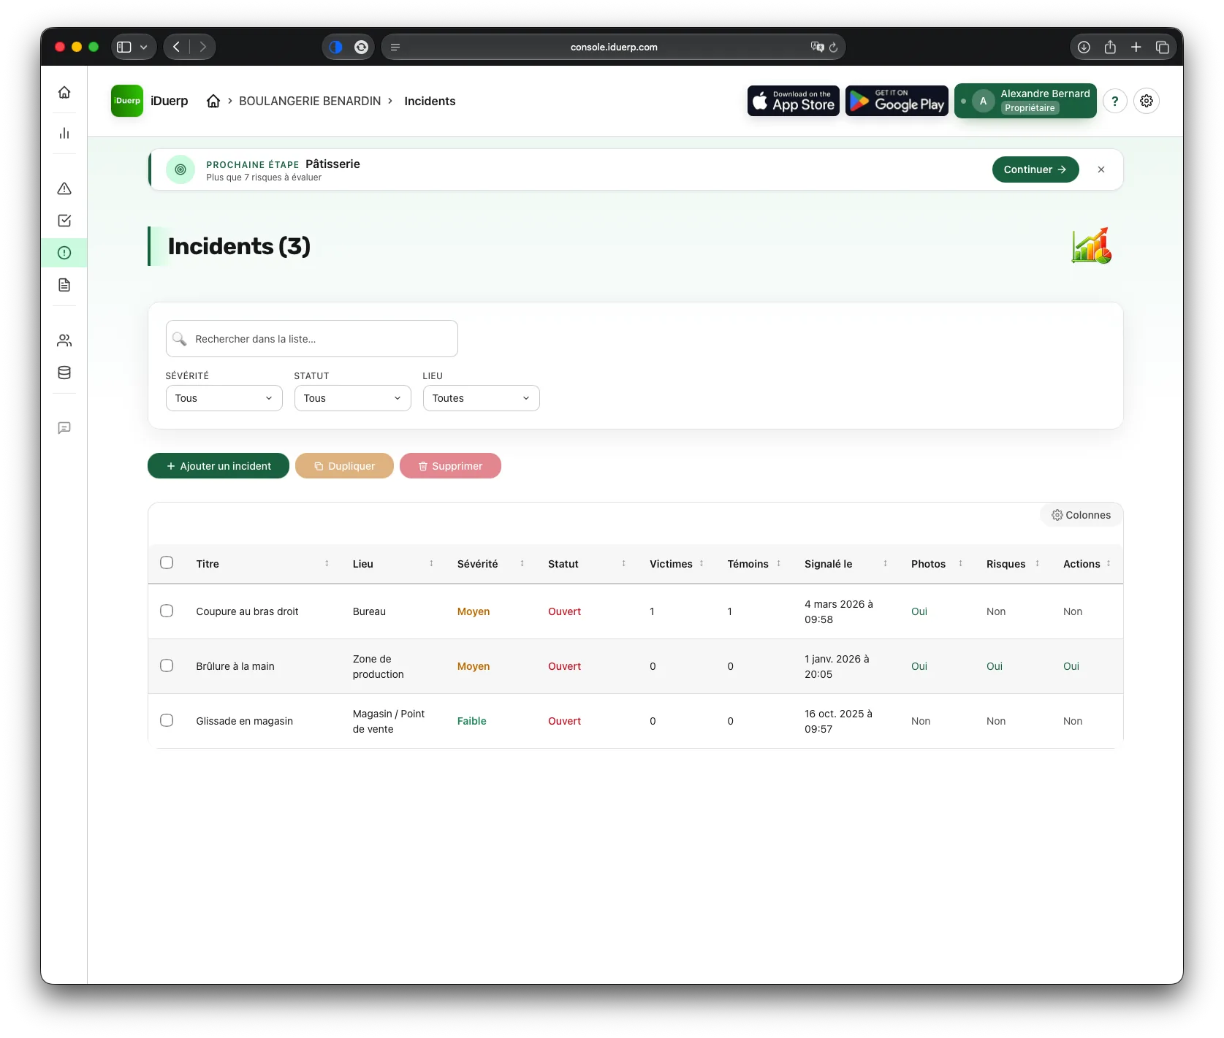Open the Colonnes settings button
The height and width of the screenshot is (1038, 1224).
click(1081, 515)
